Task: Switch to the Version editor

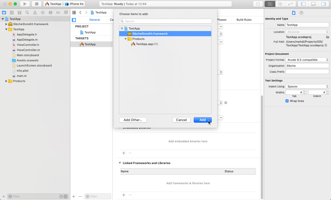Action: coord(290,4)
